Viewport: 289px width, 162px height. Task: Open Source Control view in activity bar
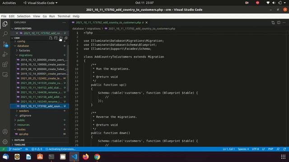pyautogui.click(x=5, y=44)
